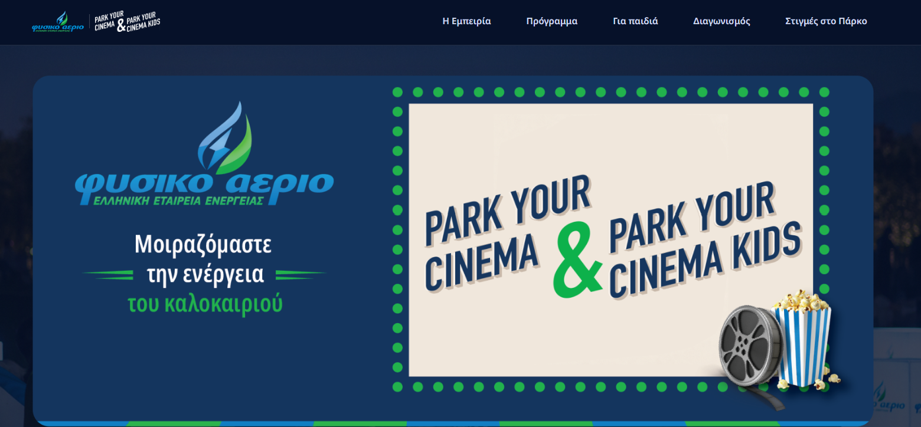Select Διαγωνισμός in the navigation bar
Screen dimensions: 921x427
(721, 21)
